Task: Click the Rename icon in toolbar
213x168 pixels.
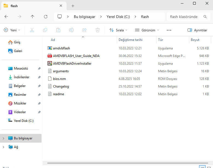Action: (71, 30)
